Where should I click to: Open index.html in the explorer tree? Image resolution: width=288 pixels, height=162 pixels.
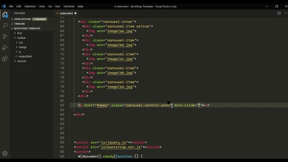(x=25, y=56)
